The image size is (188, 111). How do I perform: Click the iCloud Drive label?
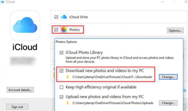(x=78, y=17)
